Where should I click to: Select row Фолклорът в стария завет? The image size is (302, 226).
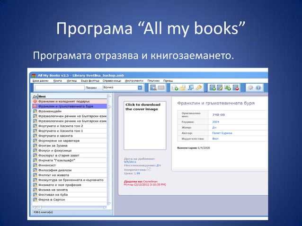70,156
